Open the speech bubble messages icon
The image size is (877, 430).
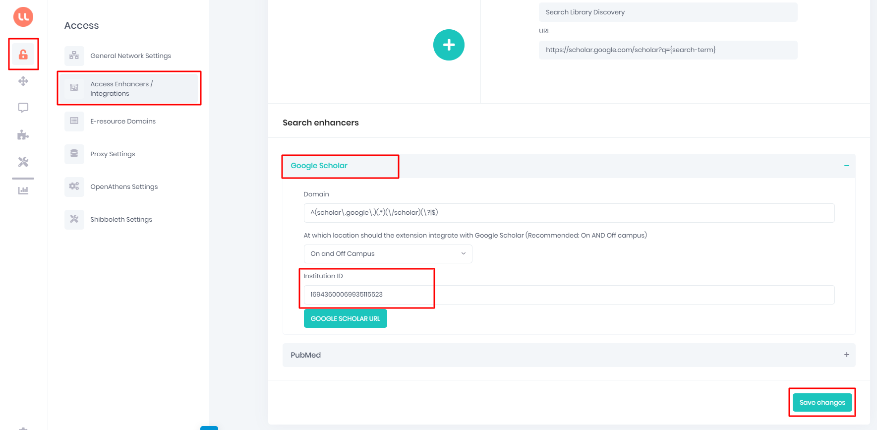[x=23, y=108]
